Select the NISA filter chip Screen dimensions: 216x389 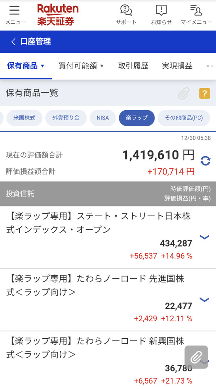(103, 118)
